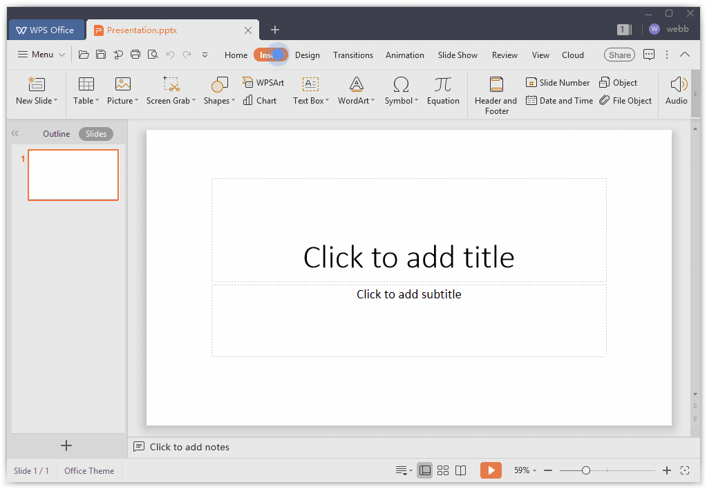Insert a Slide Number
Image resolution: width=707 pixels, height=489 pixels.
pos(558,83)
